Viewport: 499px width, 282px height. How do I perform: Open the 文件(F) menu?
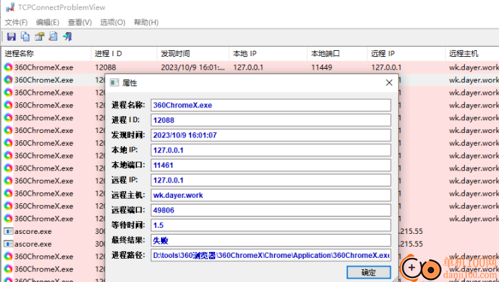click(16, 22)
